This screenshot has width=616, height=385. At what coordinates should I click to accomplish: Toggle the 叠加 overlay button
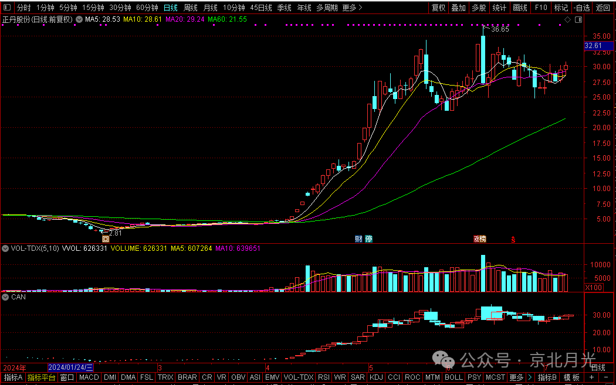tap(458, 8)
